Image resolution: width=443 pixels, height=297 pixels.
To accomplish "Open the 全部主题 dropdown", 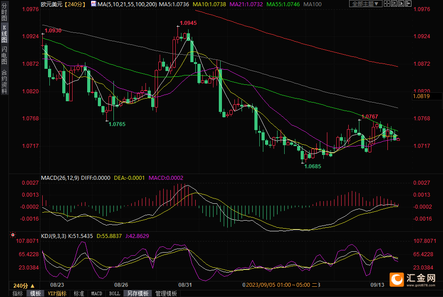I will (x=366, y=4).
